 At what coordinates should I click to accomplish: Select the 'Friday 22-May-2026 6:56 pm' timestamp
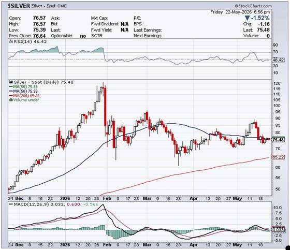[x=240, y=12]
